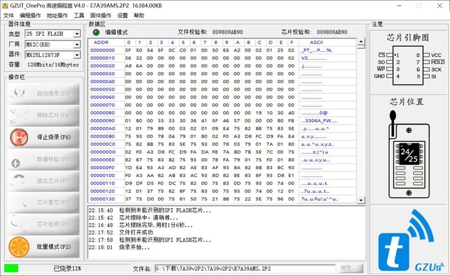The width and height of the screenshot is (450, 276).
Task: Click 数据校验(F8) button
Action: pos(43,159)
